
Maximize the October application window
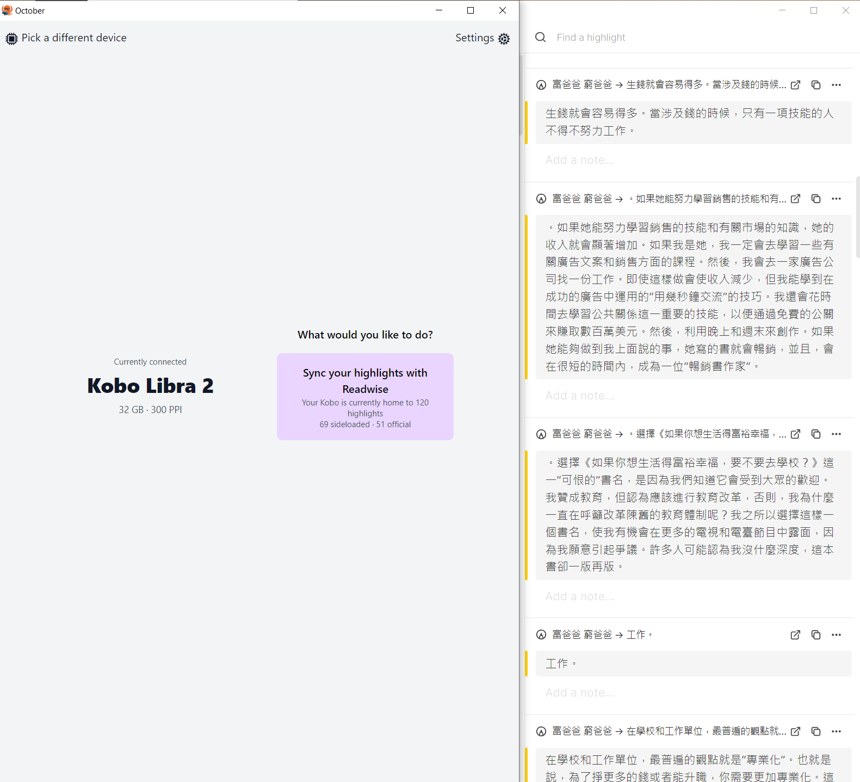click(x=471, y=10)
